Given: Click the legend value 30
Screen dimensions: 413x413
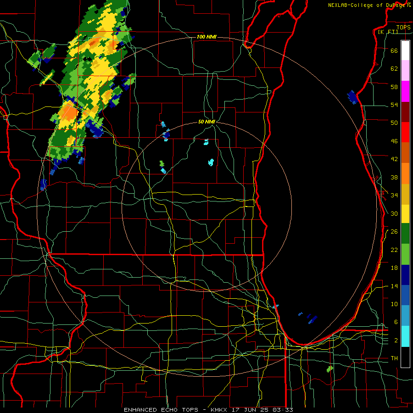Looking at the screenshot, I should (x=394, y=213).
